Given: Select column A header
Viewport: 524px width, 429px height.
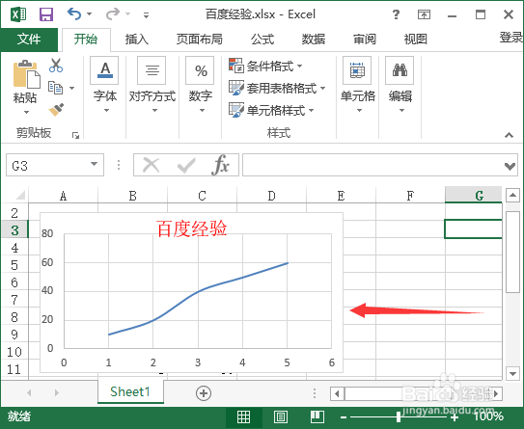Looking at the screenshot, I should (x=63, y=196).
